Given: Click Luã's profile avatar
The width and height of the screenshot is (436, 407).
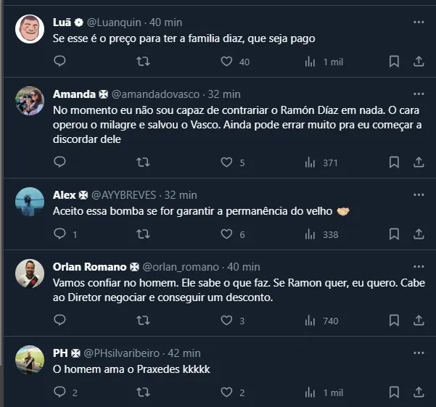Looking at the screenshot, I should (30, 30).
